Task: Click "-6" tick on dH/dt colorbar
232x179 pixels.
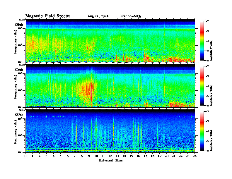Action: coord(207,61)
